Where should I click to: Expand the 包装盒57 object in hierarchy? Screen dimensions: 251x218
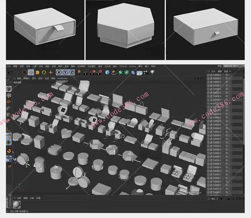click(208, 86)
